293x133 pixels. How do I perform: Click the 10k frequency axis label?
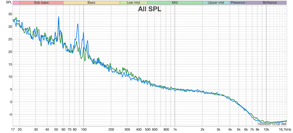tap(266, 130)
